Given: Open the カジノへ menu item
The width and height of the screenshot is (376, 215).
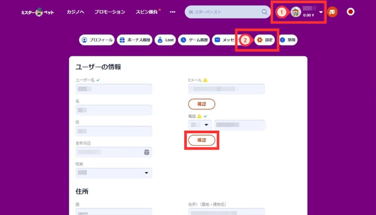Looking at the screenshot, I should tap(75, 12).
